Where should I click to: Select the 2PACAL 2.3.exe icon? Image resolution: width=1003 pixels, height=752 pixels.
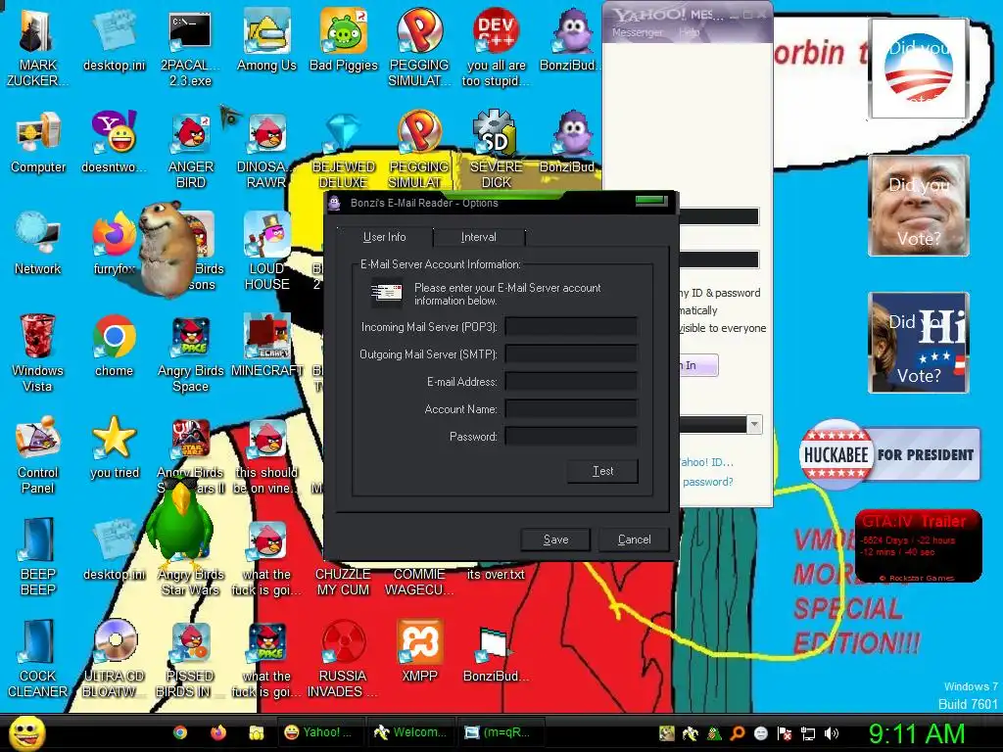coord(190,47)
